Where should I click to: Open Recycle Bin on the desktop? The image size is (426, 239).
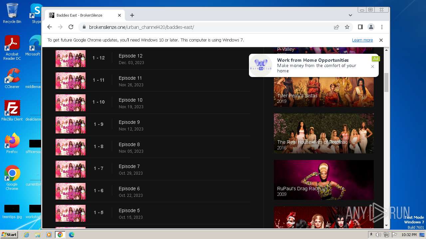[12, 13]
